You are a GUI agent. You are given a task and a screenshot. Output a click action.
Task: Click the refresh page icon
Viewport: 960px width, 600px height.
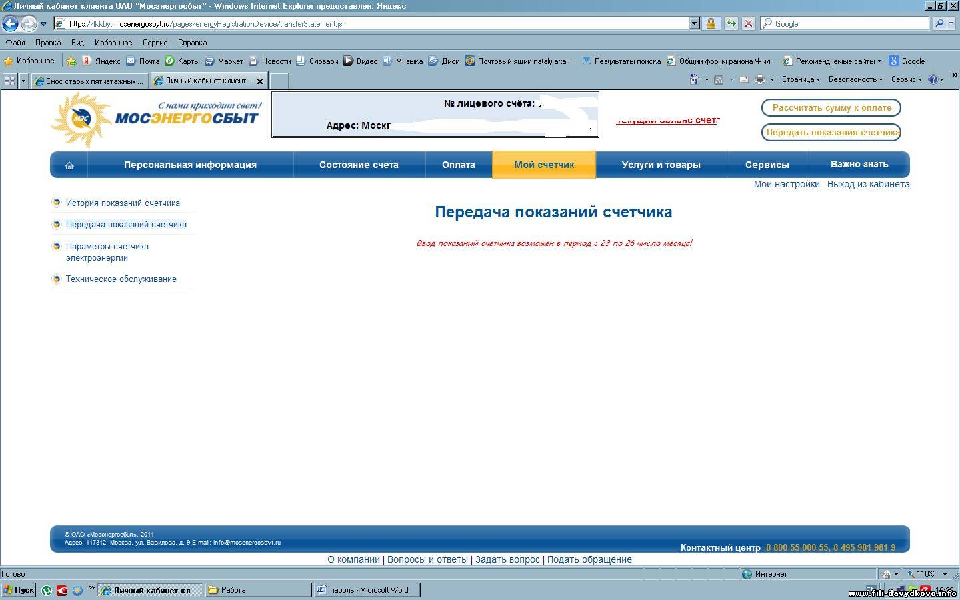(731, 24)
